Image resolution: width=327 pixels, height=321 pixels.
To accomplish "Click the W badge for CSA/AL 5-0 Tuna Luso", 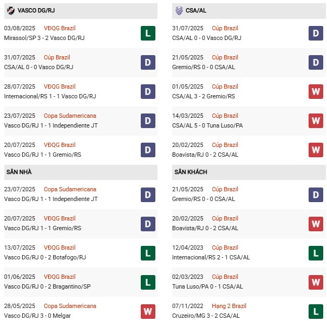I will [x=316, y=121].
